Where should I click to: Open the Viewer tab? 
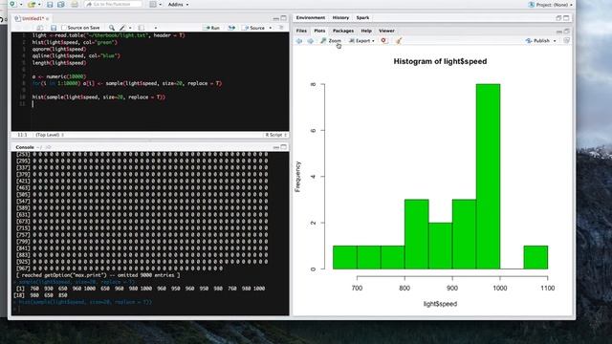[386, 31]
